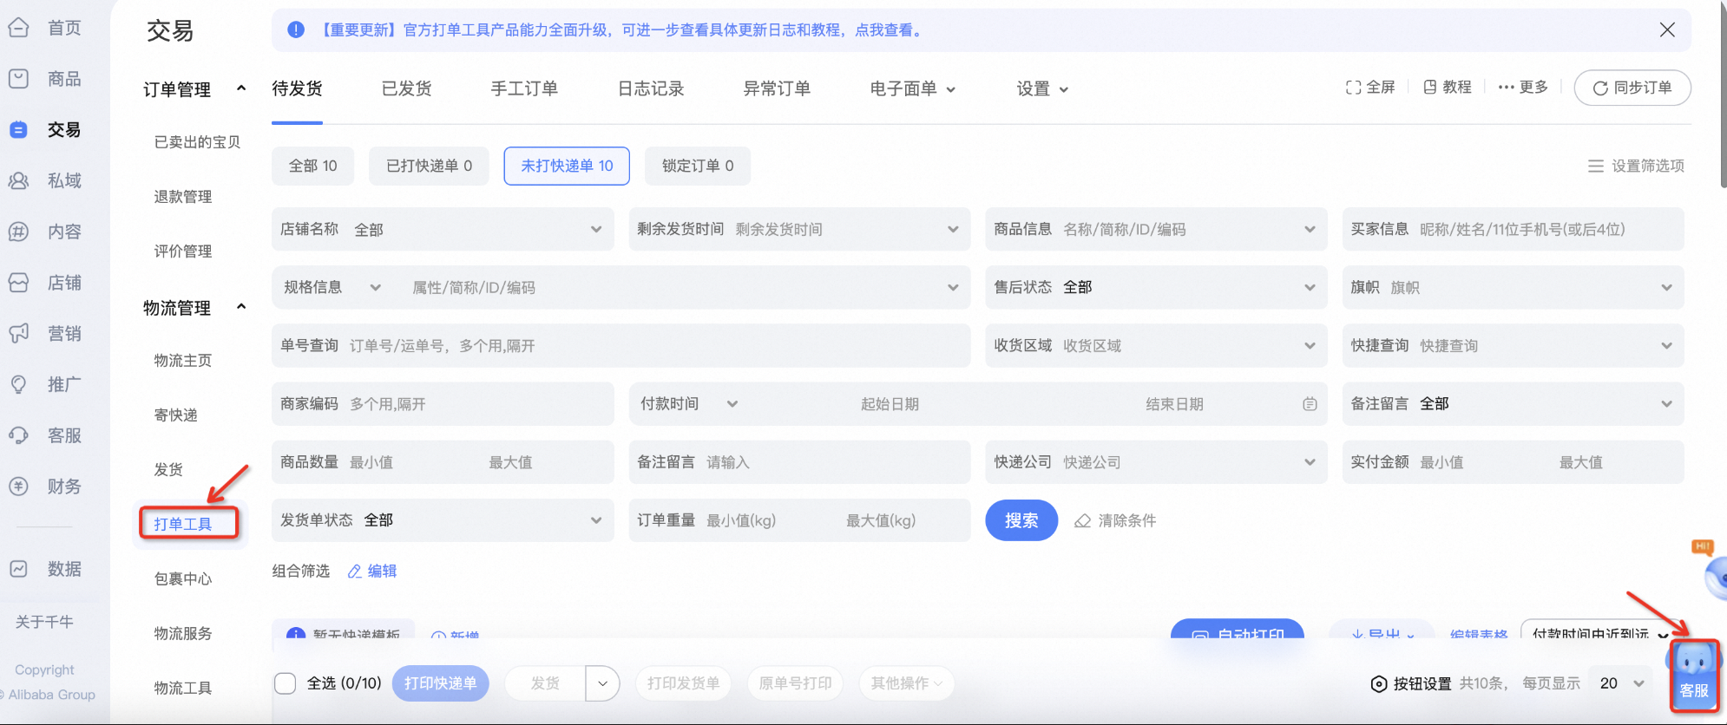Click the 单号查询 input field

pos(621,345)
